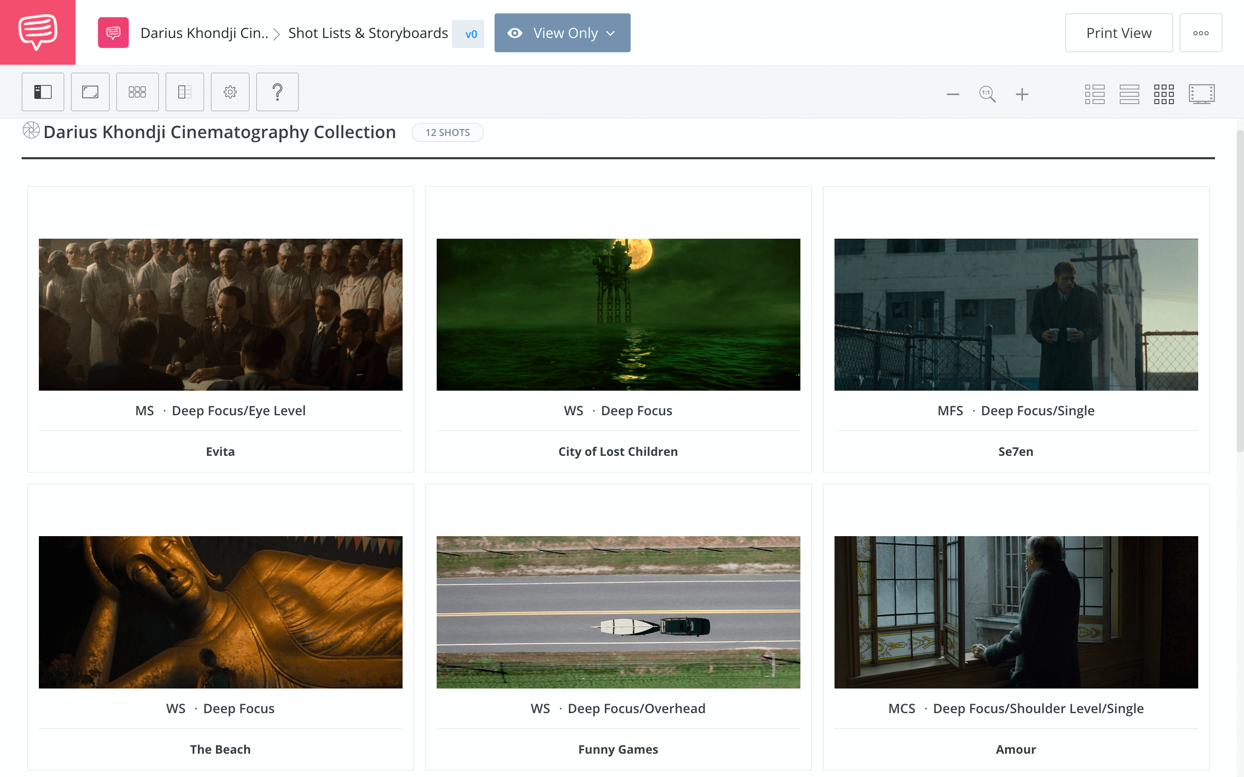
Task: Open The Beach Buddha thumbnail
Action: tap(221, 612)
